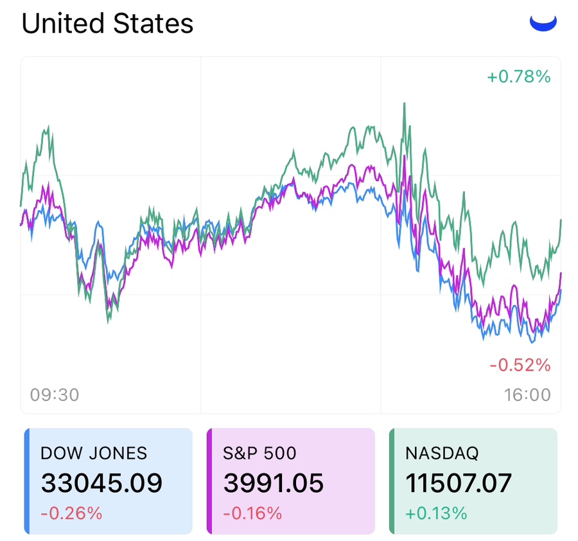Click the +0.78% chart high label
The width and height of the screenshot is (578, 541).
(518, 77)
